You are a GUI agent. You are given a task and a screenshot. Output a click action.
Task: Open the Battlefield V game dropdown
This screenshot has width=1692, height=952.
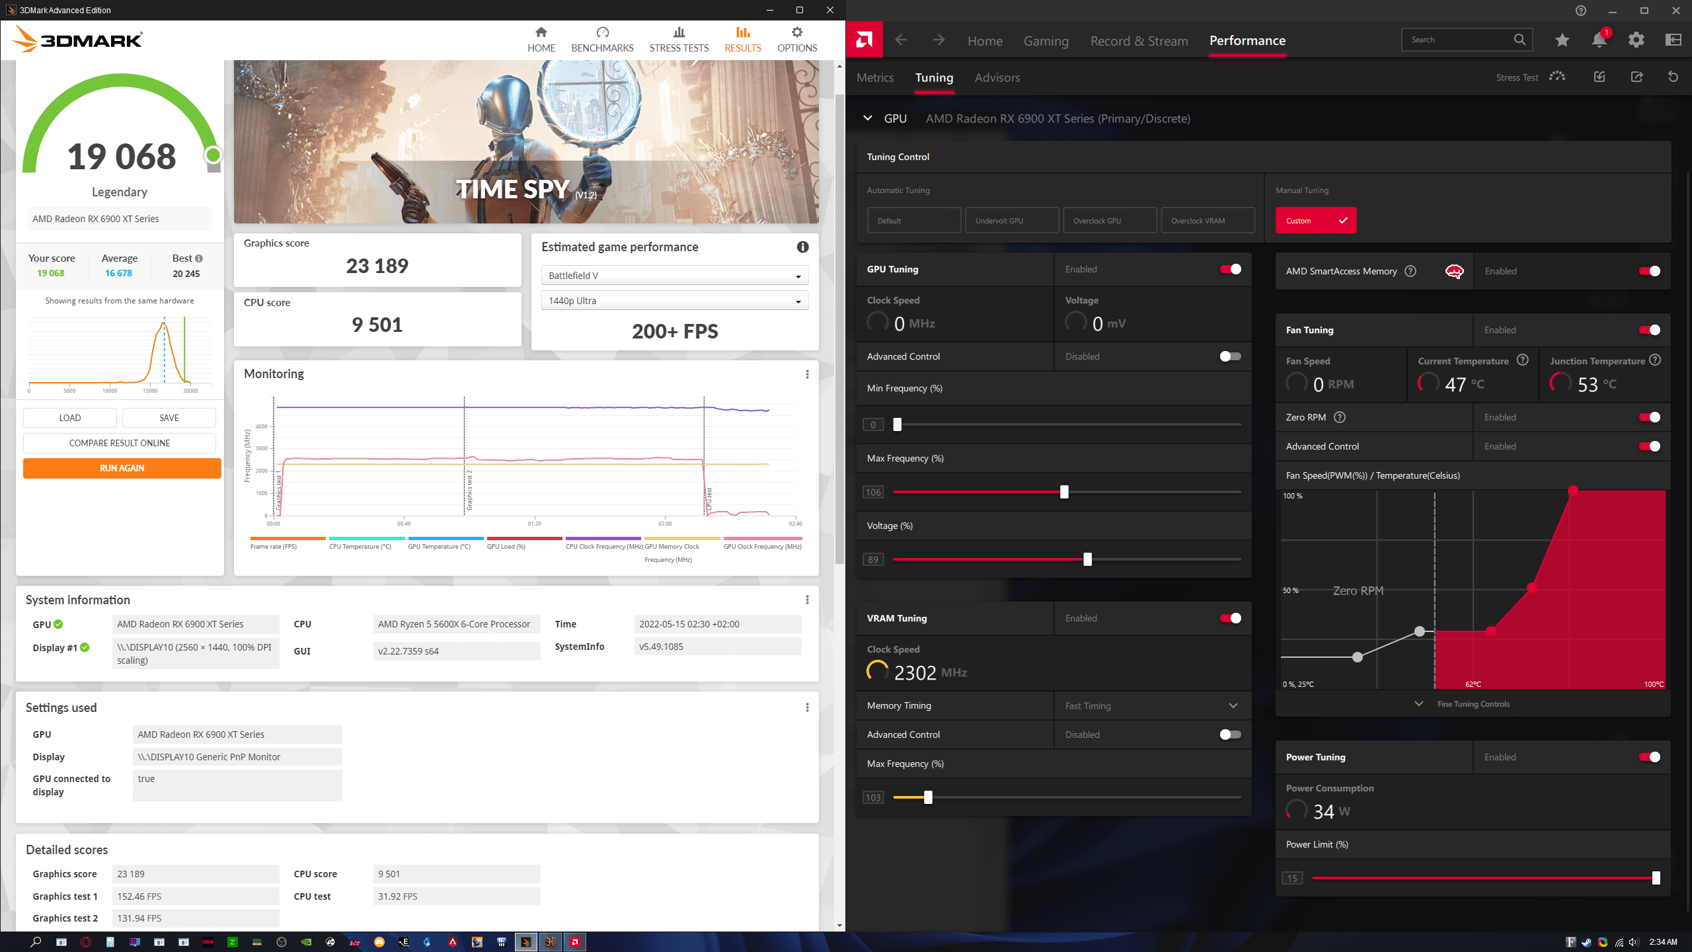tap(675, 276)
